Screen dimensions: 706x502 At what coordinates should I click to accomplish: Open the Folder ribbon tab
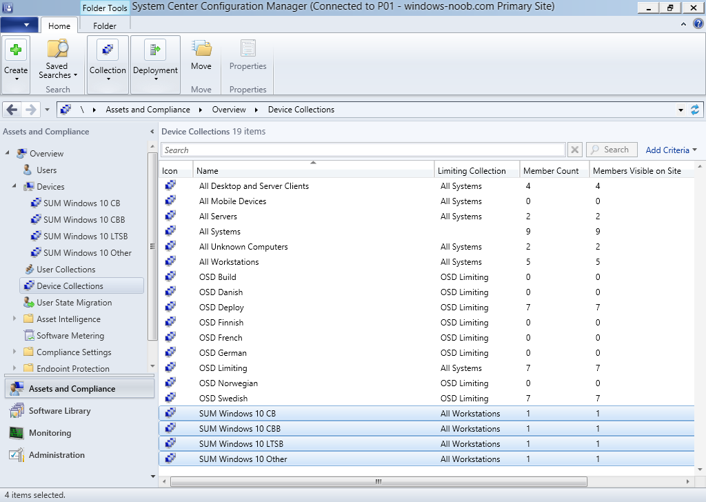[x=105, y=26]
